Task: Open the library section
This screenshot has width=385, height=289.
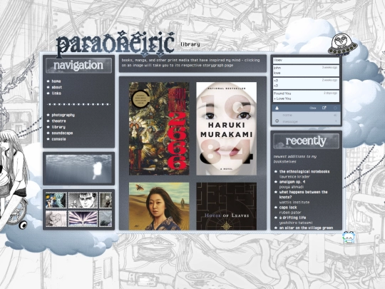Action: [58, 127]
